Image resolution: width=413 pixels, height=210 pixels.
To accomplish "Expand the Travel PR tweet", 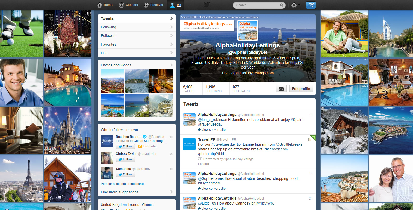I will click(203, 164).
